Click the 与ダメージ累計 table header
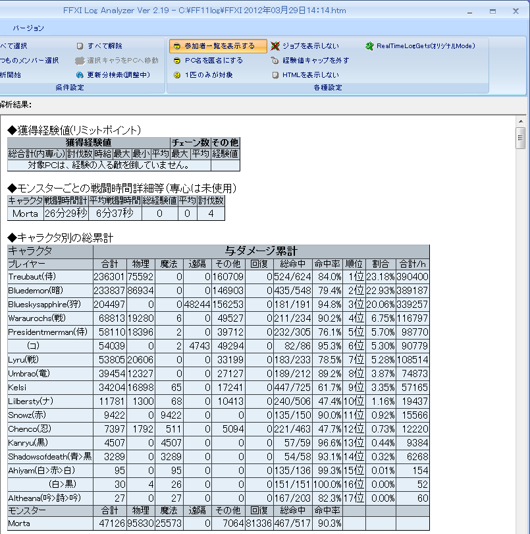530x534 pixels. (261, 251)
